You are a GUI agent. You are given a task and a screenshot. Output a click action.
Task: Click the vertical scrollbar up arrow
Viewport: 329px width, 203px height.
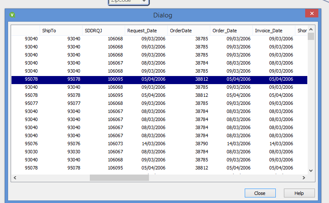311,29
